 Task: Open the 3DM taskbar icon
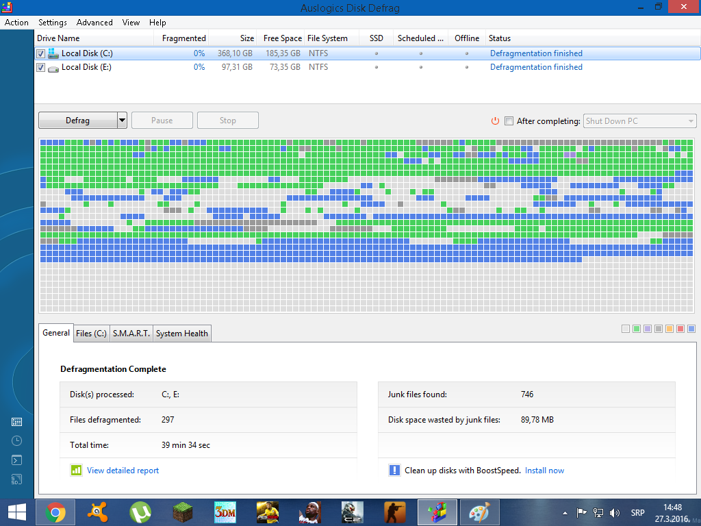click(x=225, y=512)
